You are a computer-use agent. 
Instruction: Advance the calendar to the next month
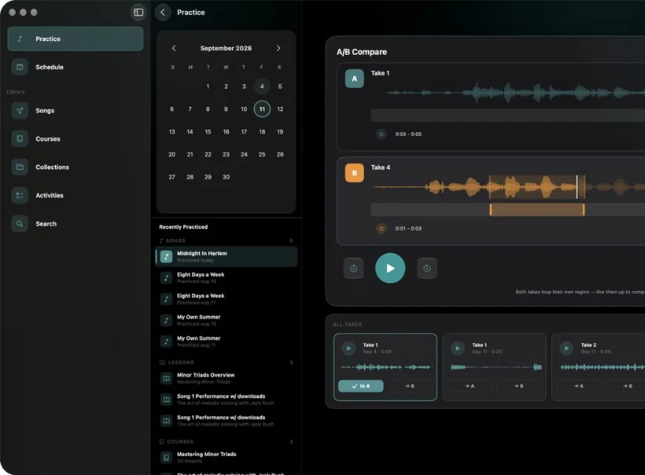click(x=278, y=48)
